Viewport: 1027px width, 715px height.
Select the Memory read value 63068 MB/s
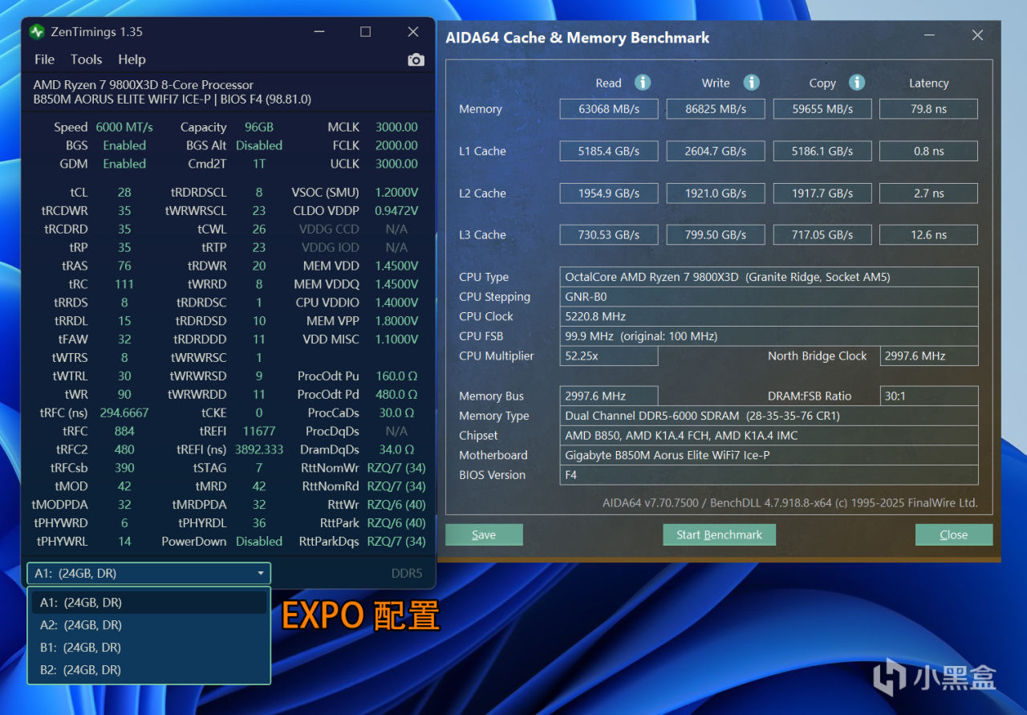pos(609,109)
